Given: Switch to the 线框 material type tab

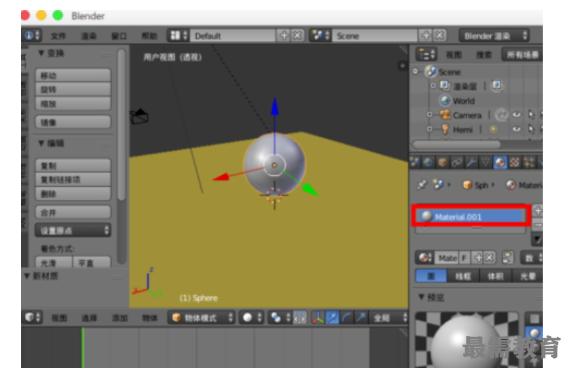Looking at the screenshot, I should [x=463, y=276].
